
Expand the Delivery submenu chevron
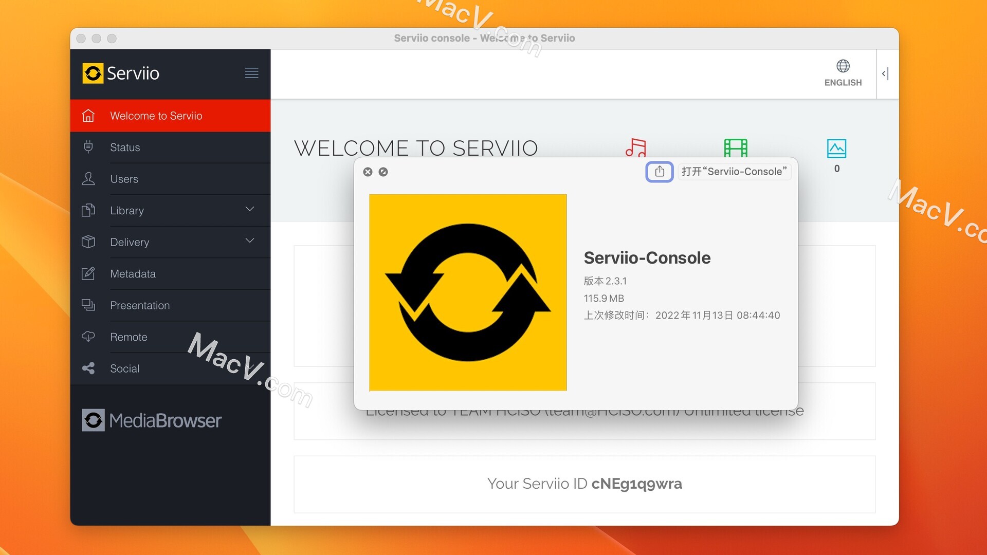250,240
